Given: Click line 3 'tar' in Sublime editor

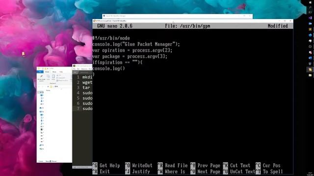Looking at the screenshot, I should pos(86,88).
